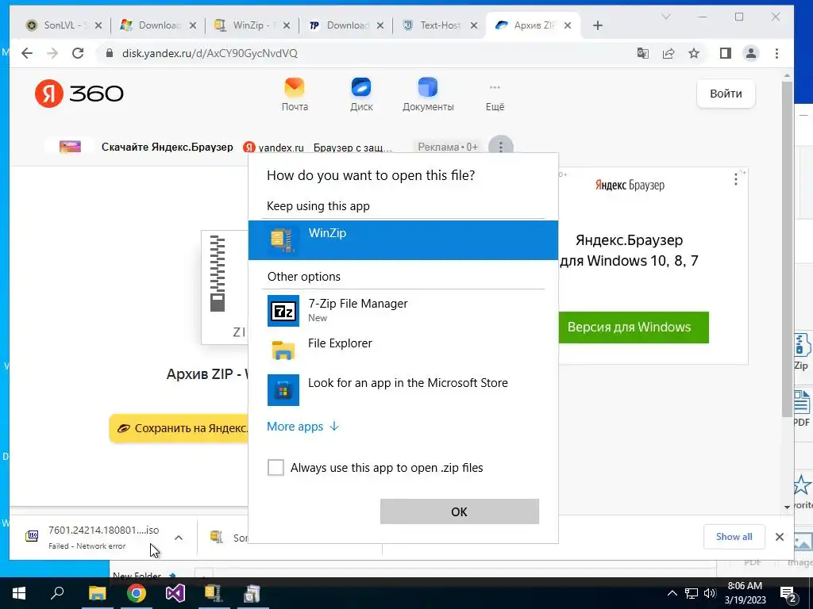This screenshot has width=813, height=609.
Task: Open the Chrome three-dot menu
Action: click(776, 53)
